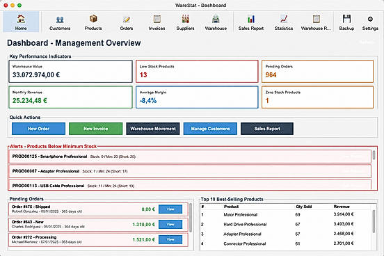Select the Zero Stock Products card
This screenshot has height=256, width=384.
[x=317, y=97]
